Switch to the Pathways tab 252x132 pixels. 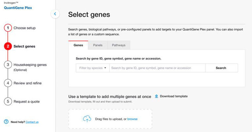pos(119,45)
